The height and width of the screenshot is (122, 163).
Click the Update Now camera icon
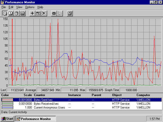(x=54, y=13)
